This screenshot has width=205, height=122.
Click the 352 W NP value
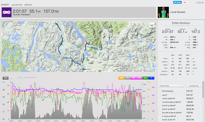tap(172, 39)
